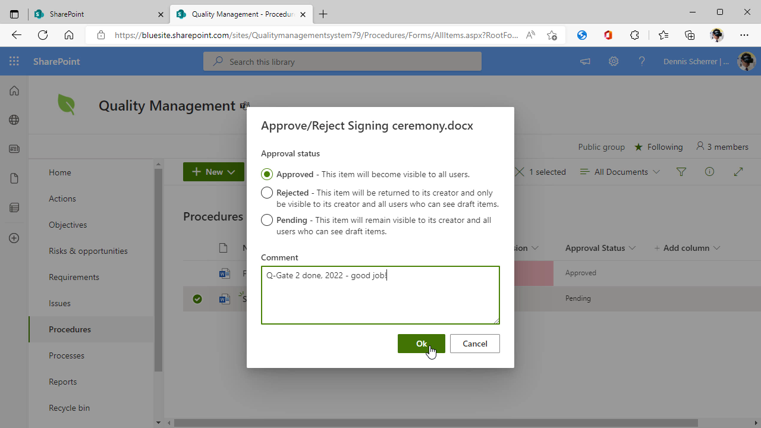This screenshot has width=761, height=428.
Task: Click browser refresh button
Action: point(42,35)
